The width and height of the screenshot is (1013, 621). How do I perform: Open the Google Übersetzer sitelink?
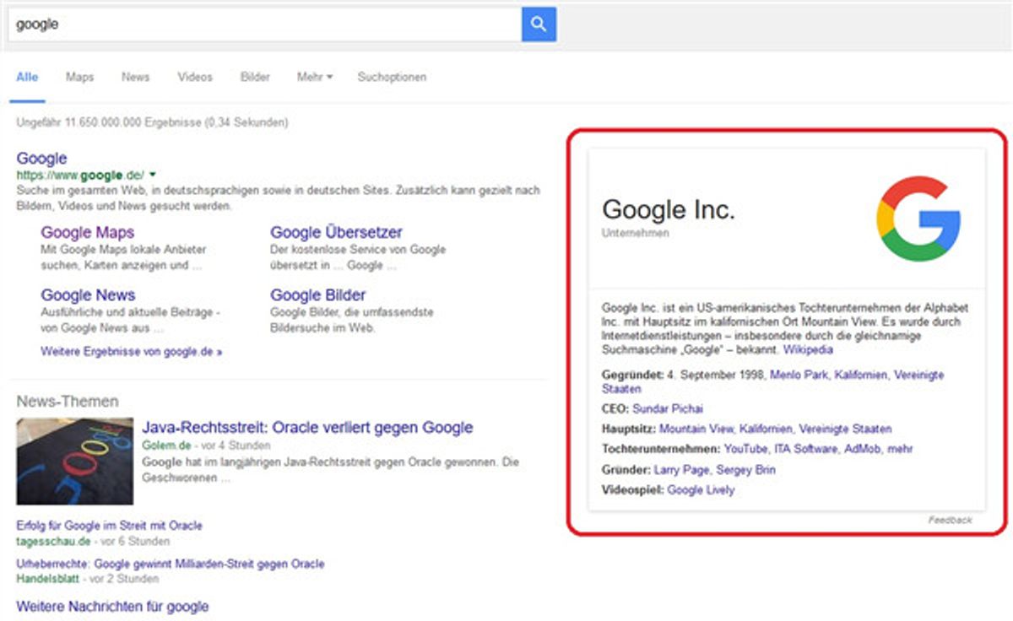336,232
